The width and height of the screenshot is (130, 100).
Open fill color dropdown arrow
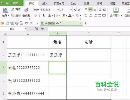(67, 16)
